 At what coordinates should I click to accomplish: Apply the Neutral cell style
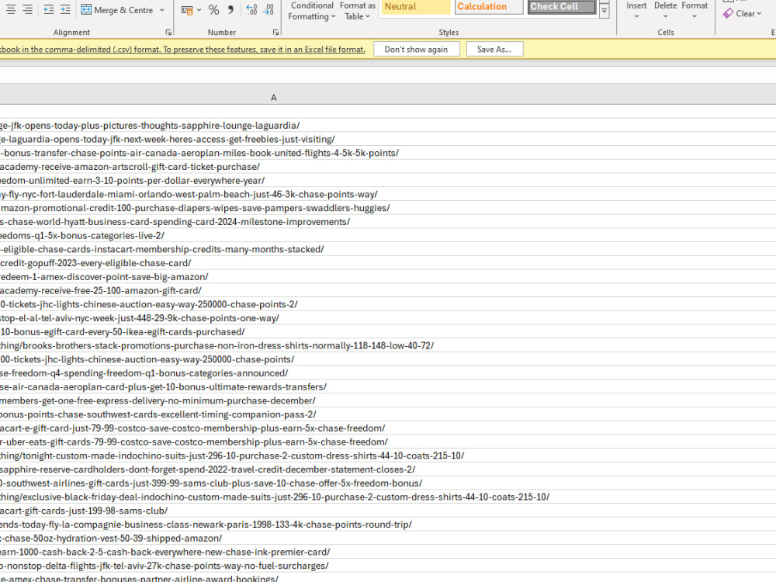coord(414,7)
